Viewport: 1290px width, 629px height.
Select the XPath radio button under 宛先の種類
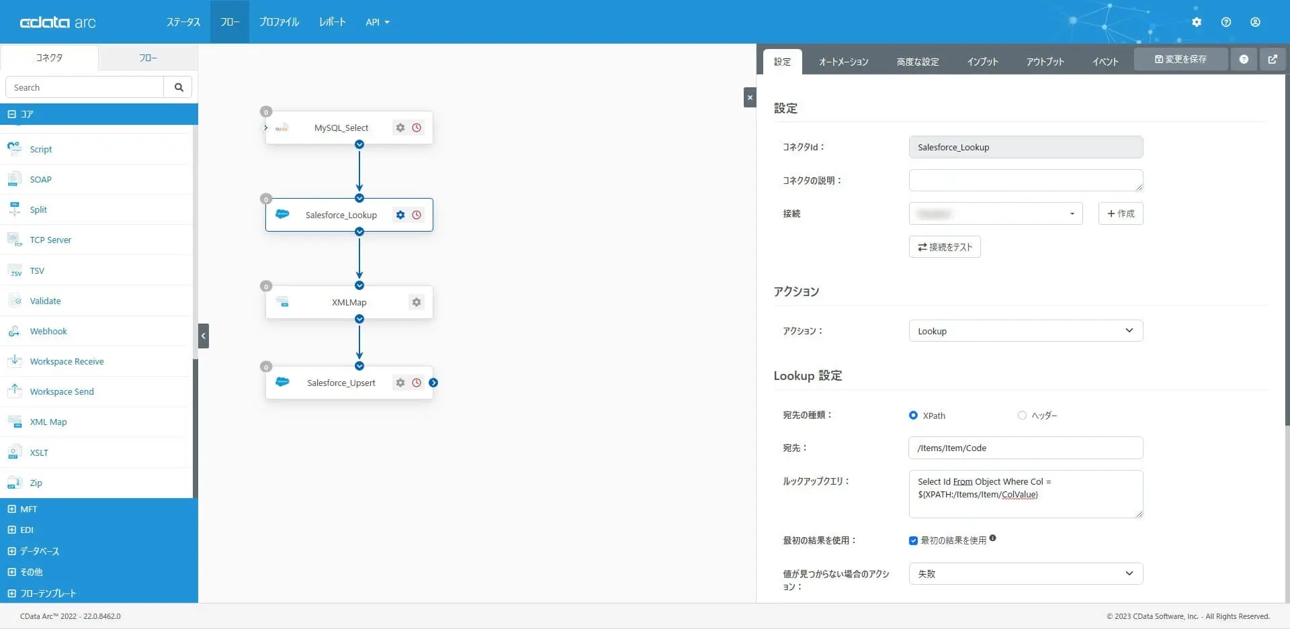pos(913,415)
